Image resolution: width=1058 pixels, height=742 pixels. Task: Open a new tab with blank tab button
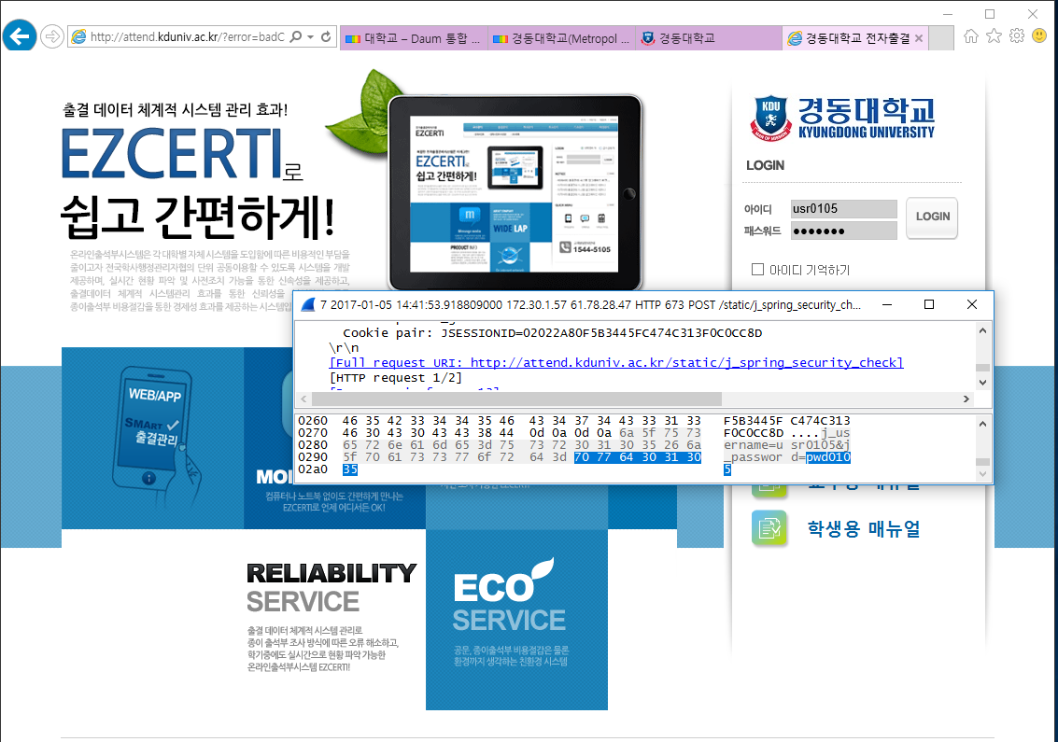coord(941,38)
